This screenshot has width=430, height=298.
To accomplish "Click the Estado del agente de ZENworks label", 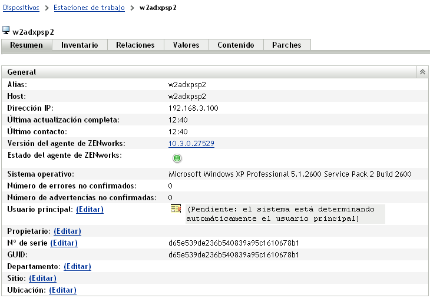I will (65, 155).
